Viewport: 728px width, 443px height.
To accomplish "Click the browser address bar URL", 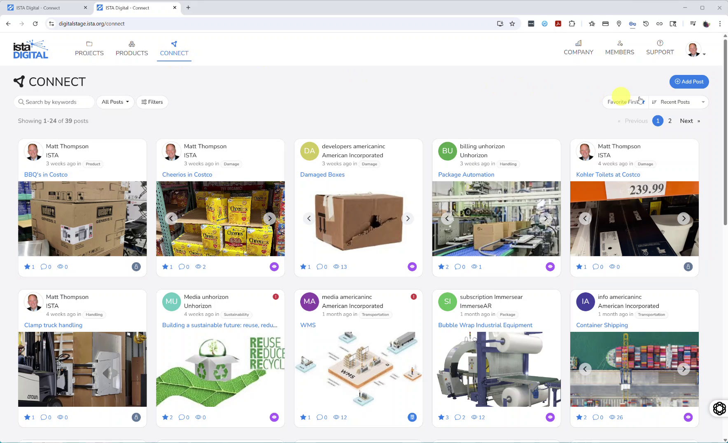I will pyautogui.click(x=91, y=24).
